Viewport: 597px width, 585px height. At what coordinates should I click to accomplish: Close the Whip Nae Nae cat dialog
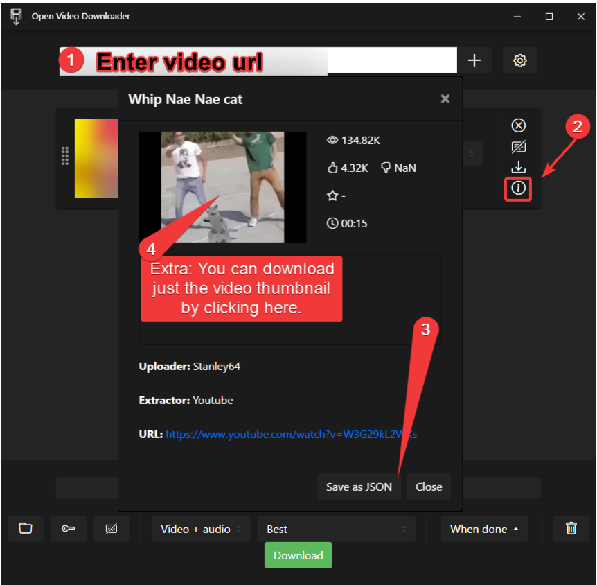click(x=445, y=99)
